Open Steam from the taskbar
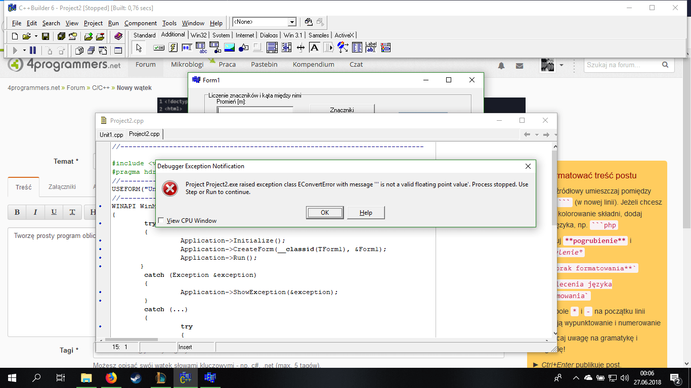The image size is (691, 388). [135, 378]
